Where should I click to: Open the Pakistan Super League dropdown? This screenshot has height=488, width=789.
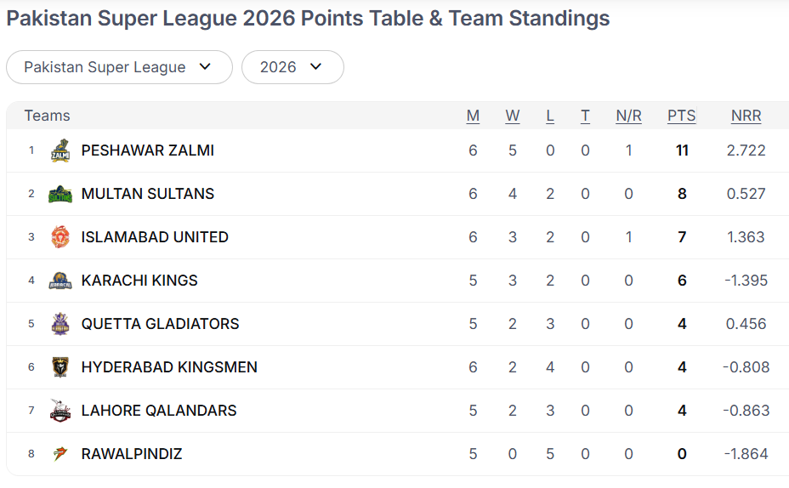click(119, 67)
